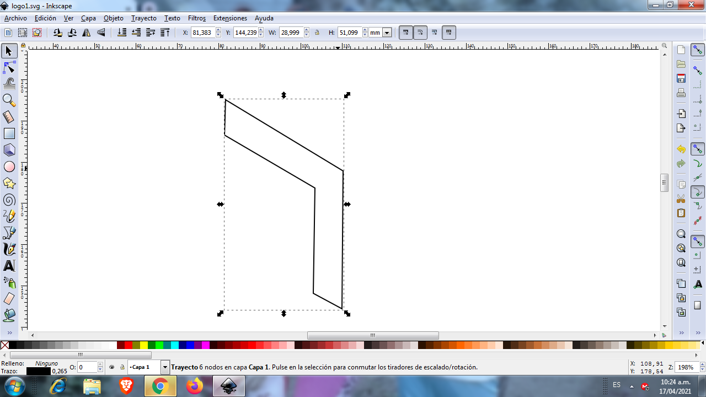This screenshot has width=706, height=397.
Task: Select the Measure tool
Action: pos(9,117)
